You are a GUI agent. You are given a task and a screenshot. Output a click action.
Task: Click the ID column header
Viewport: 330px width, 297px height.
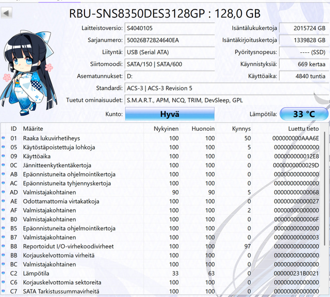coord(13,129)
